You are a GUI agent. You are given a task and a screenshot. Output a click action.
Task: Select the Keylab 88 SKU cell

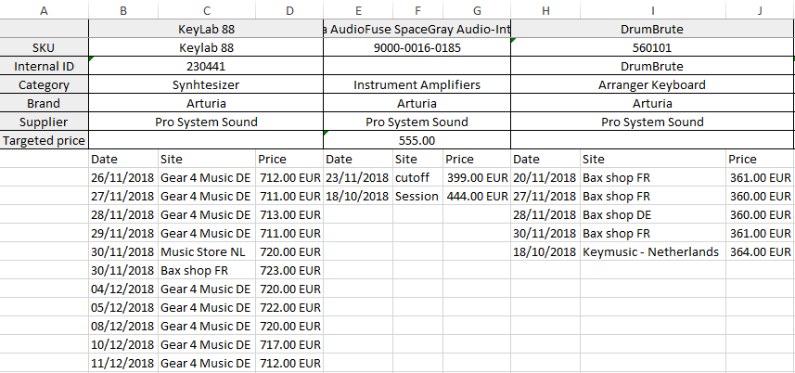(x=206, y=47)
